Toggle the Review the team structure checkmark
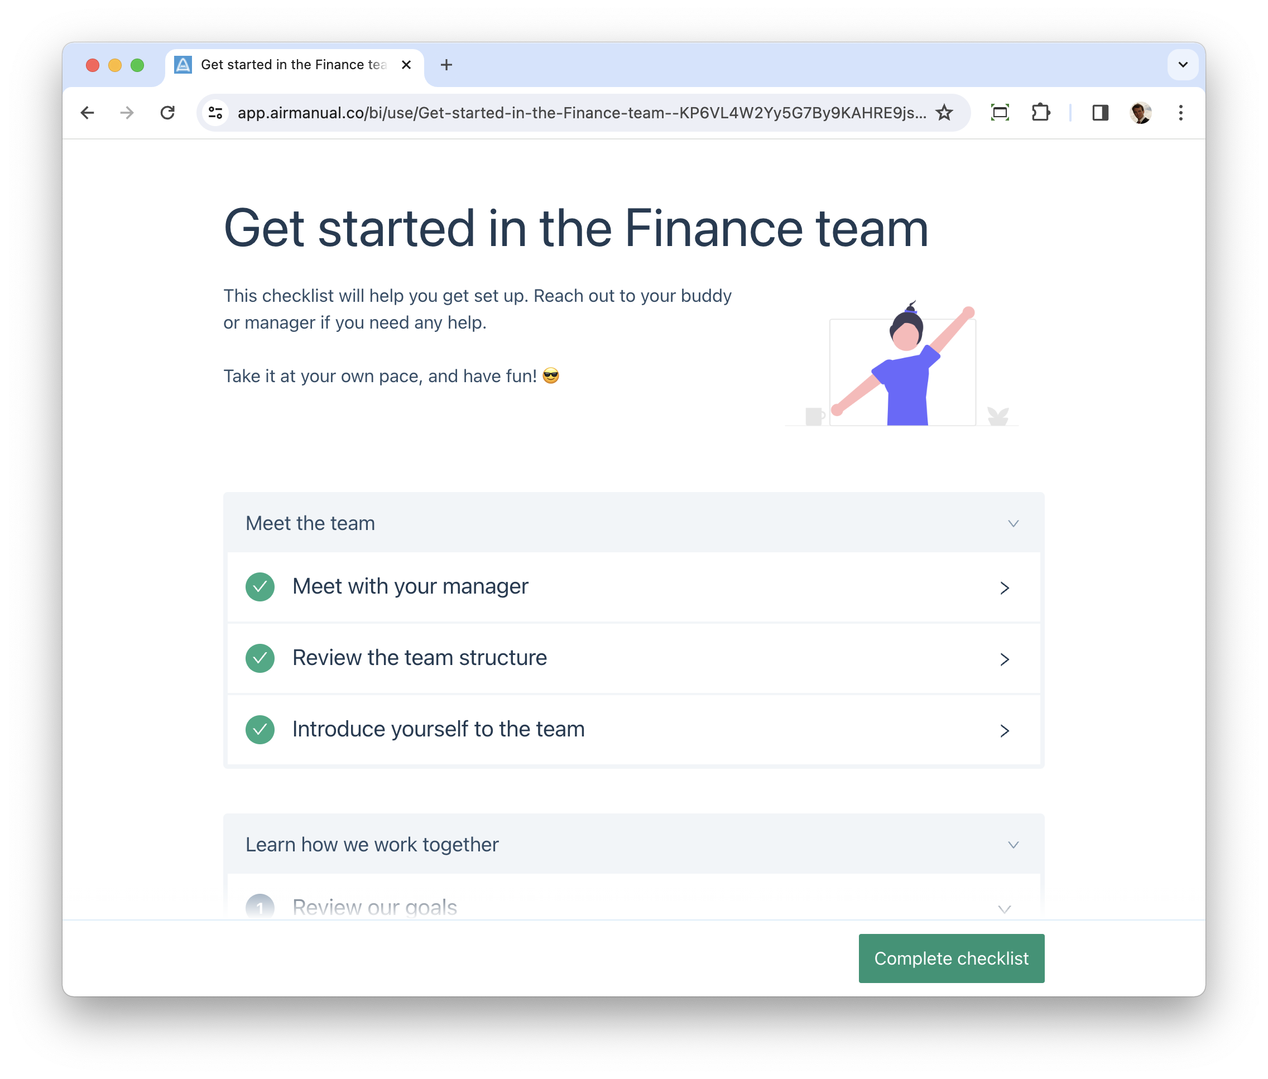Image resolution: width=1268 pixels, height=1079 pixels. pyautogui.click(x=260, y=658)
